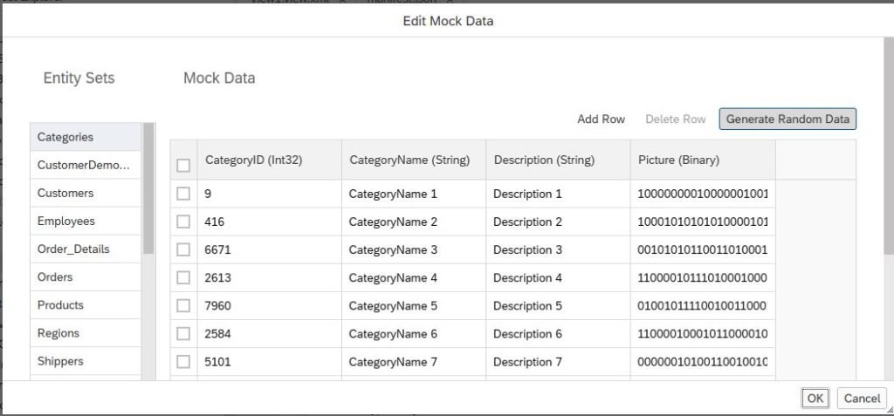This screenshot has width=894, height=416.
Task: Toggle the select-all checkbox in table header
Action: coord(183,165)
